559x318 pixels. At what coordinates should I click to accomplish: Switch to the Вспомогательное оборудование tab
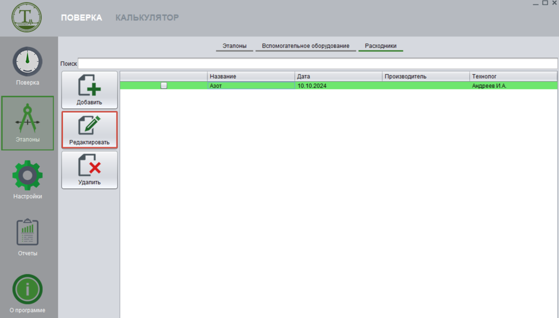click(x=306, y=46)
